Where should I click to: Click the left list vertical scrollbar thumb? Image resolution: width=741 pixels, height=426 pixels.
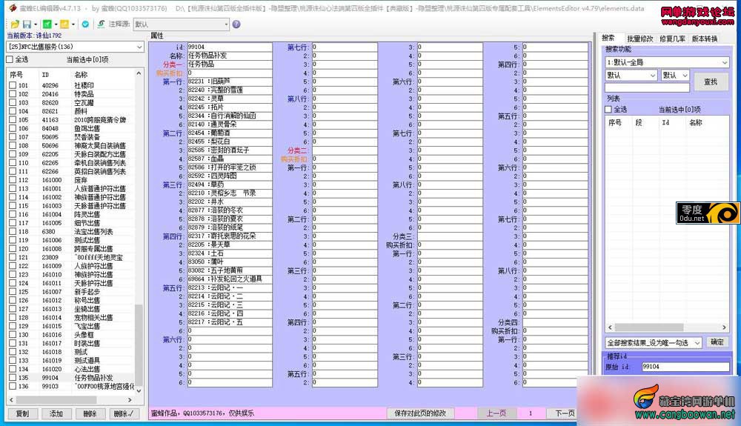(x=139, y=345)
